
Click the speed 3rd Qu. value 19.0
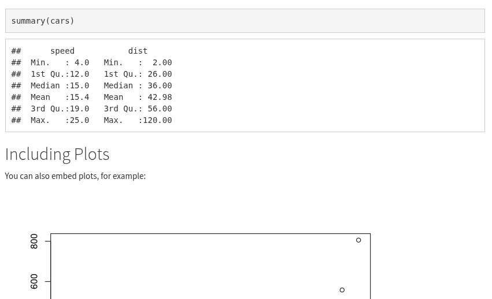(x=79, y=109)
